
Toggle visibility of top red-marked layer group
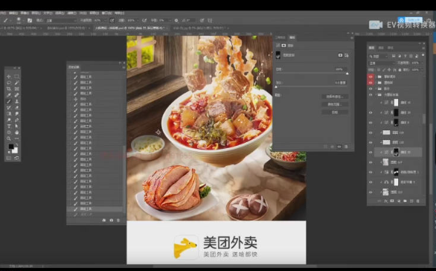click(371, 76)
